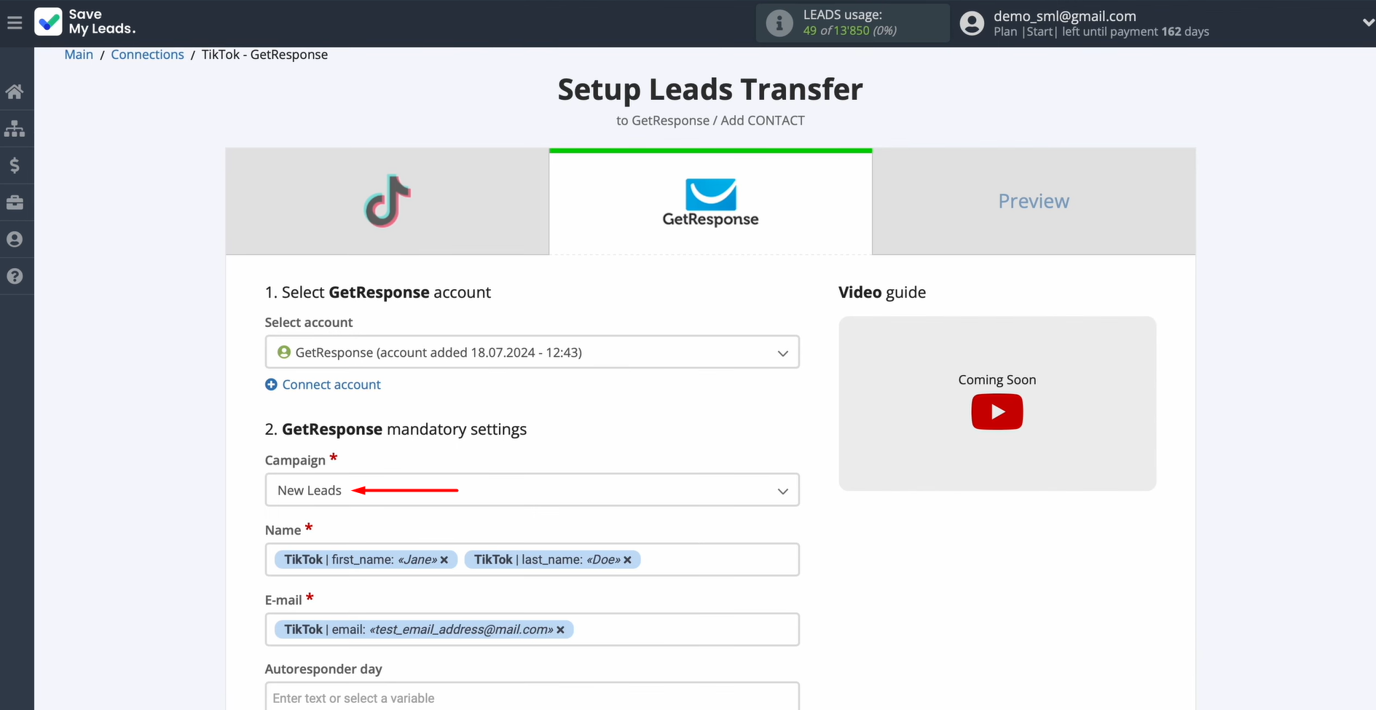Switch to the Preview tab
Image resolution: width=1376 pixels, height=710 pixels.
coord(1033,202)
